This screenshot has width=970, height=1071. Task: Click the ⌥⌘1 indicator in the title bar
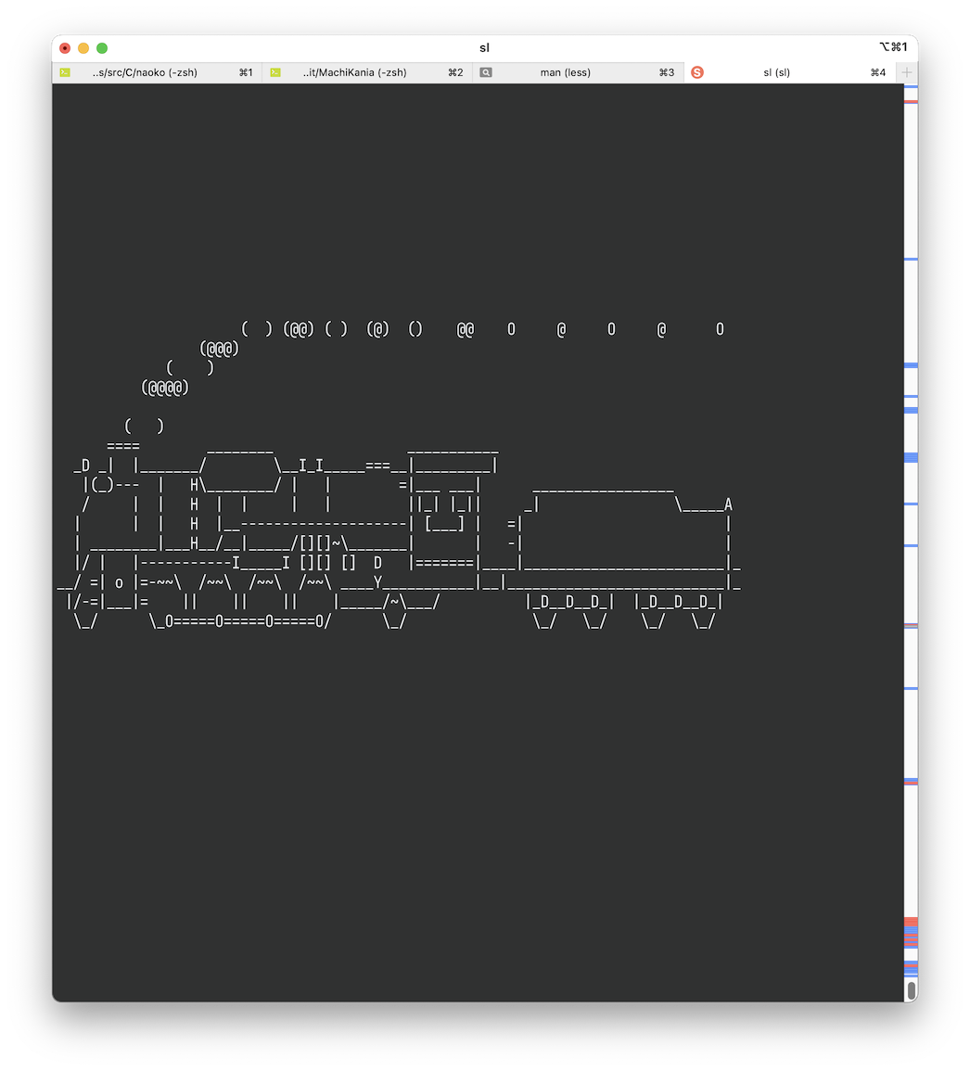point(895,45)
